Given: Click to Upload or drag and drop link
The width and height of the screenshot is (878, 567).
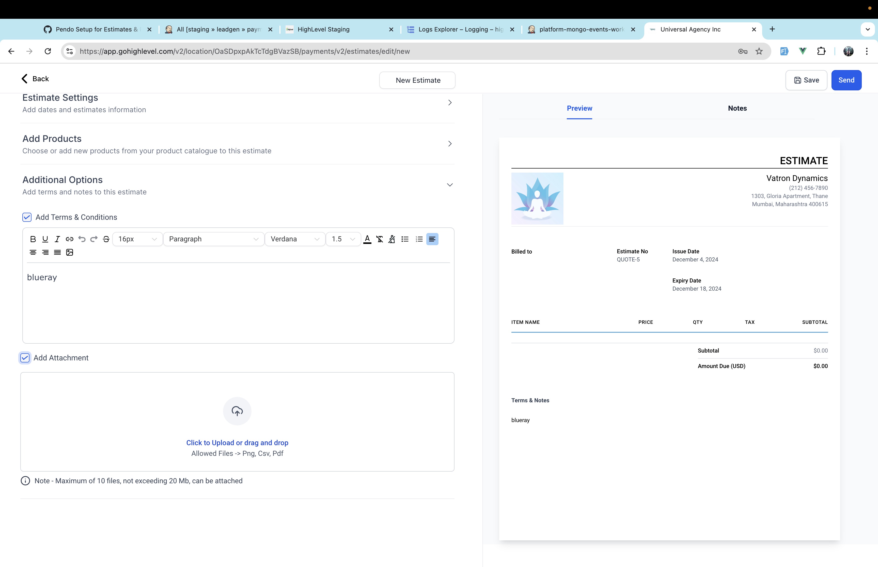Looking at the screenshot, I should coord(237,443).
